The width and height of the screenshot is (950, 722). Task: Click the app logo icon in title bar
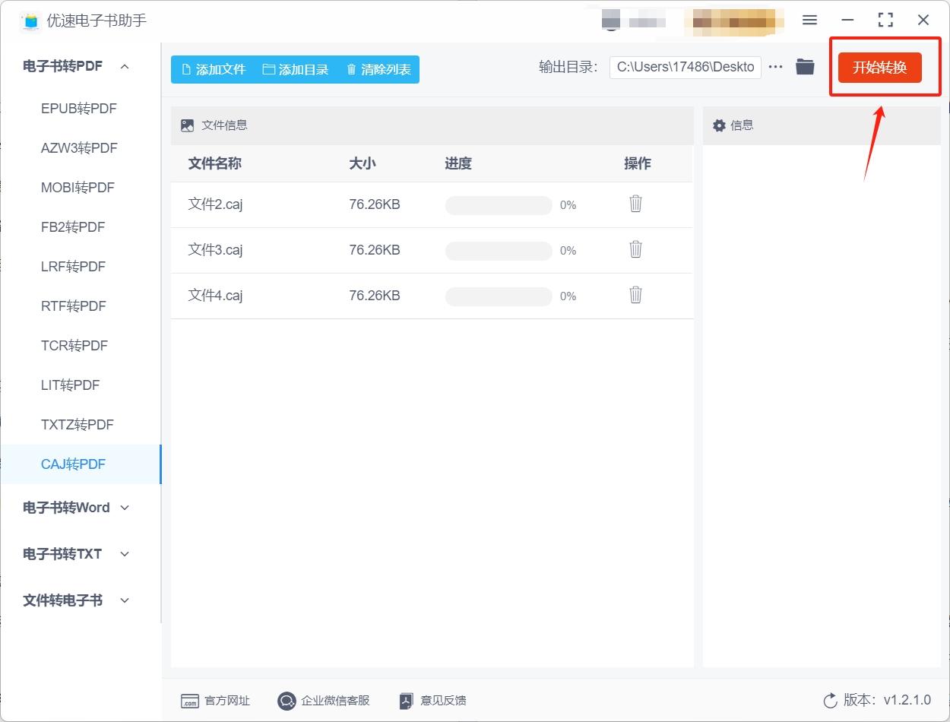point(30,21)
